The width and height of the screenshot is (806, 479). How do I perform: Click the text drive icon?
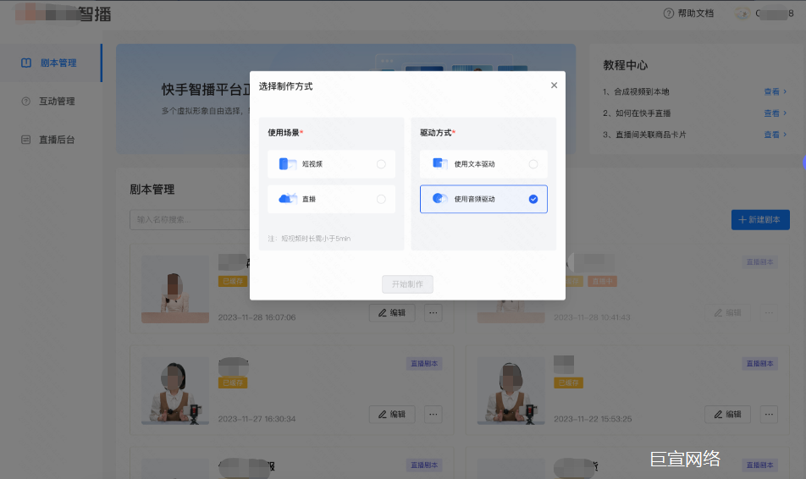point(440,163)
